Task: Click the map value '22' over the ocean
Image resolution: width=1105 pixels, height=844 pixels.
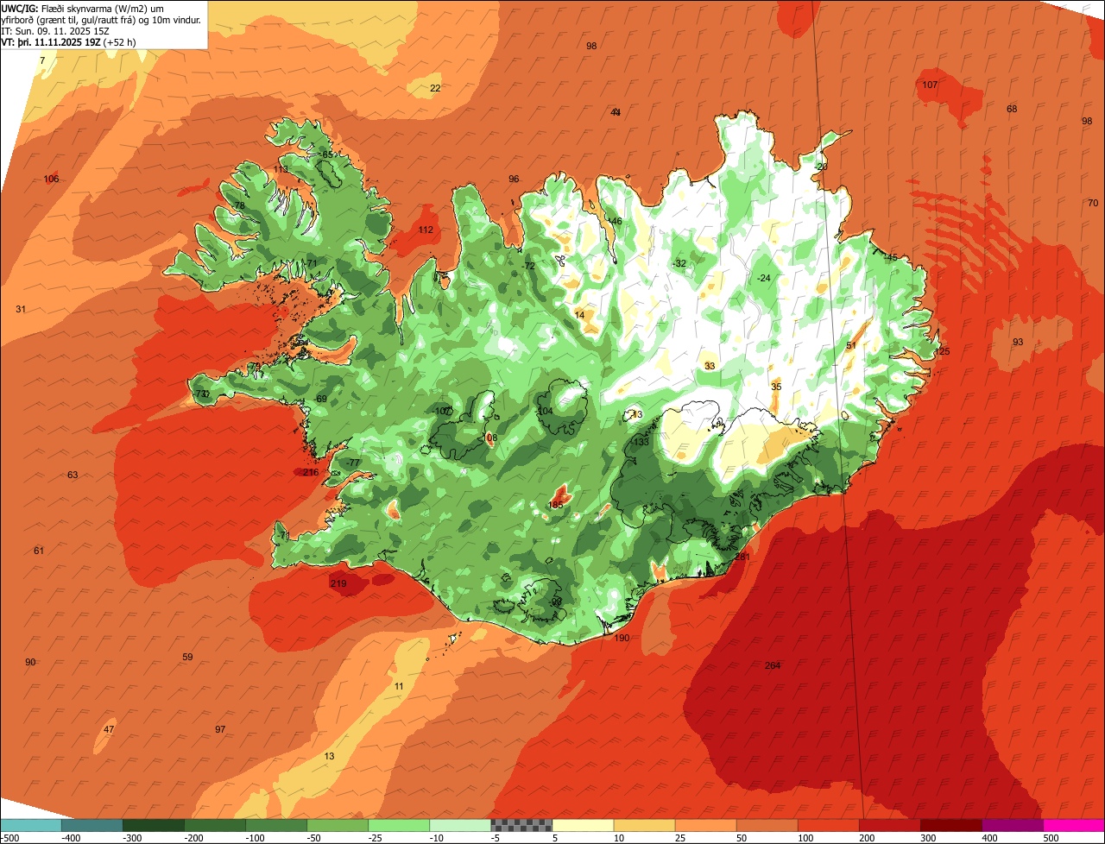Action: 435,88
